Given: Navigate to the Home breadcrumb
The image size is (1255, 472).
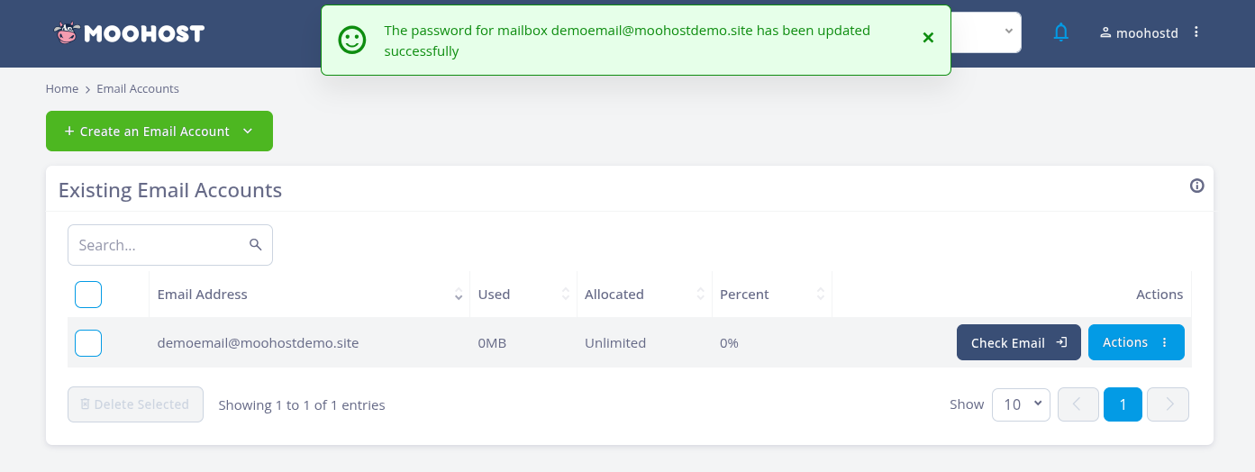Looking at the screenshot, I should click(62, 89).
